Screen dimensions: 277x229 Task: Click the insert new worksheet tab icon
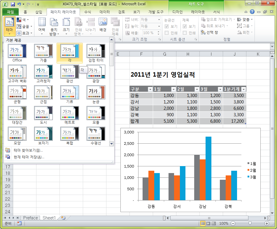pos(63,218)
